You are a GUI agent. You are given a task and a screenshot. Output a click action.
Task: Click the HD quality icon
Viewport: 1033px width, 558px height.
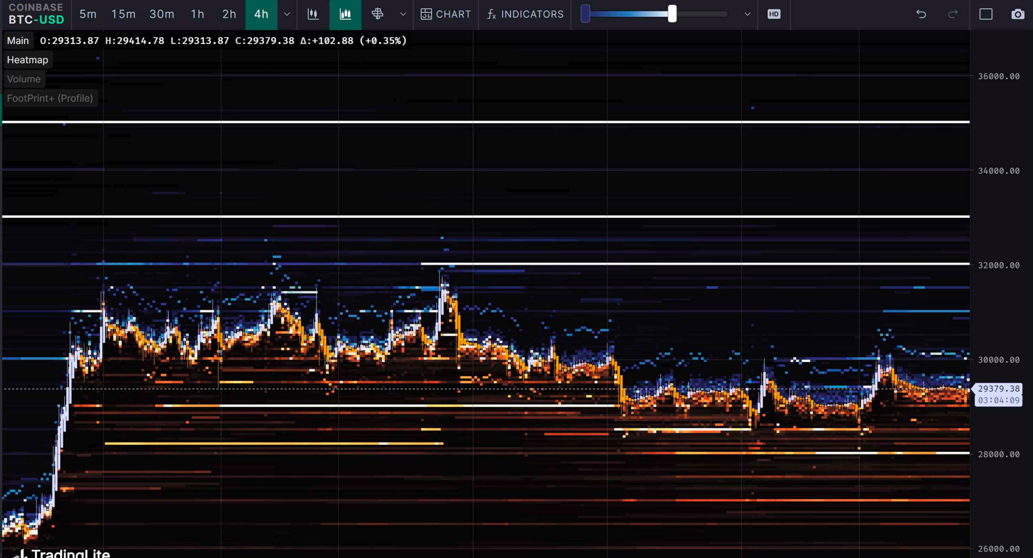pos(774,14)
